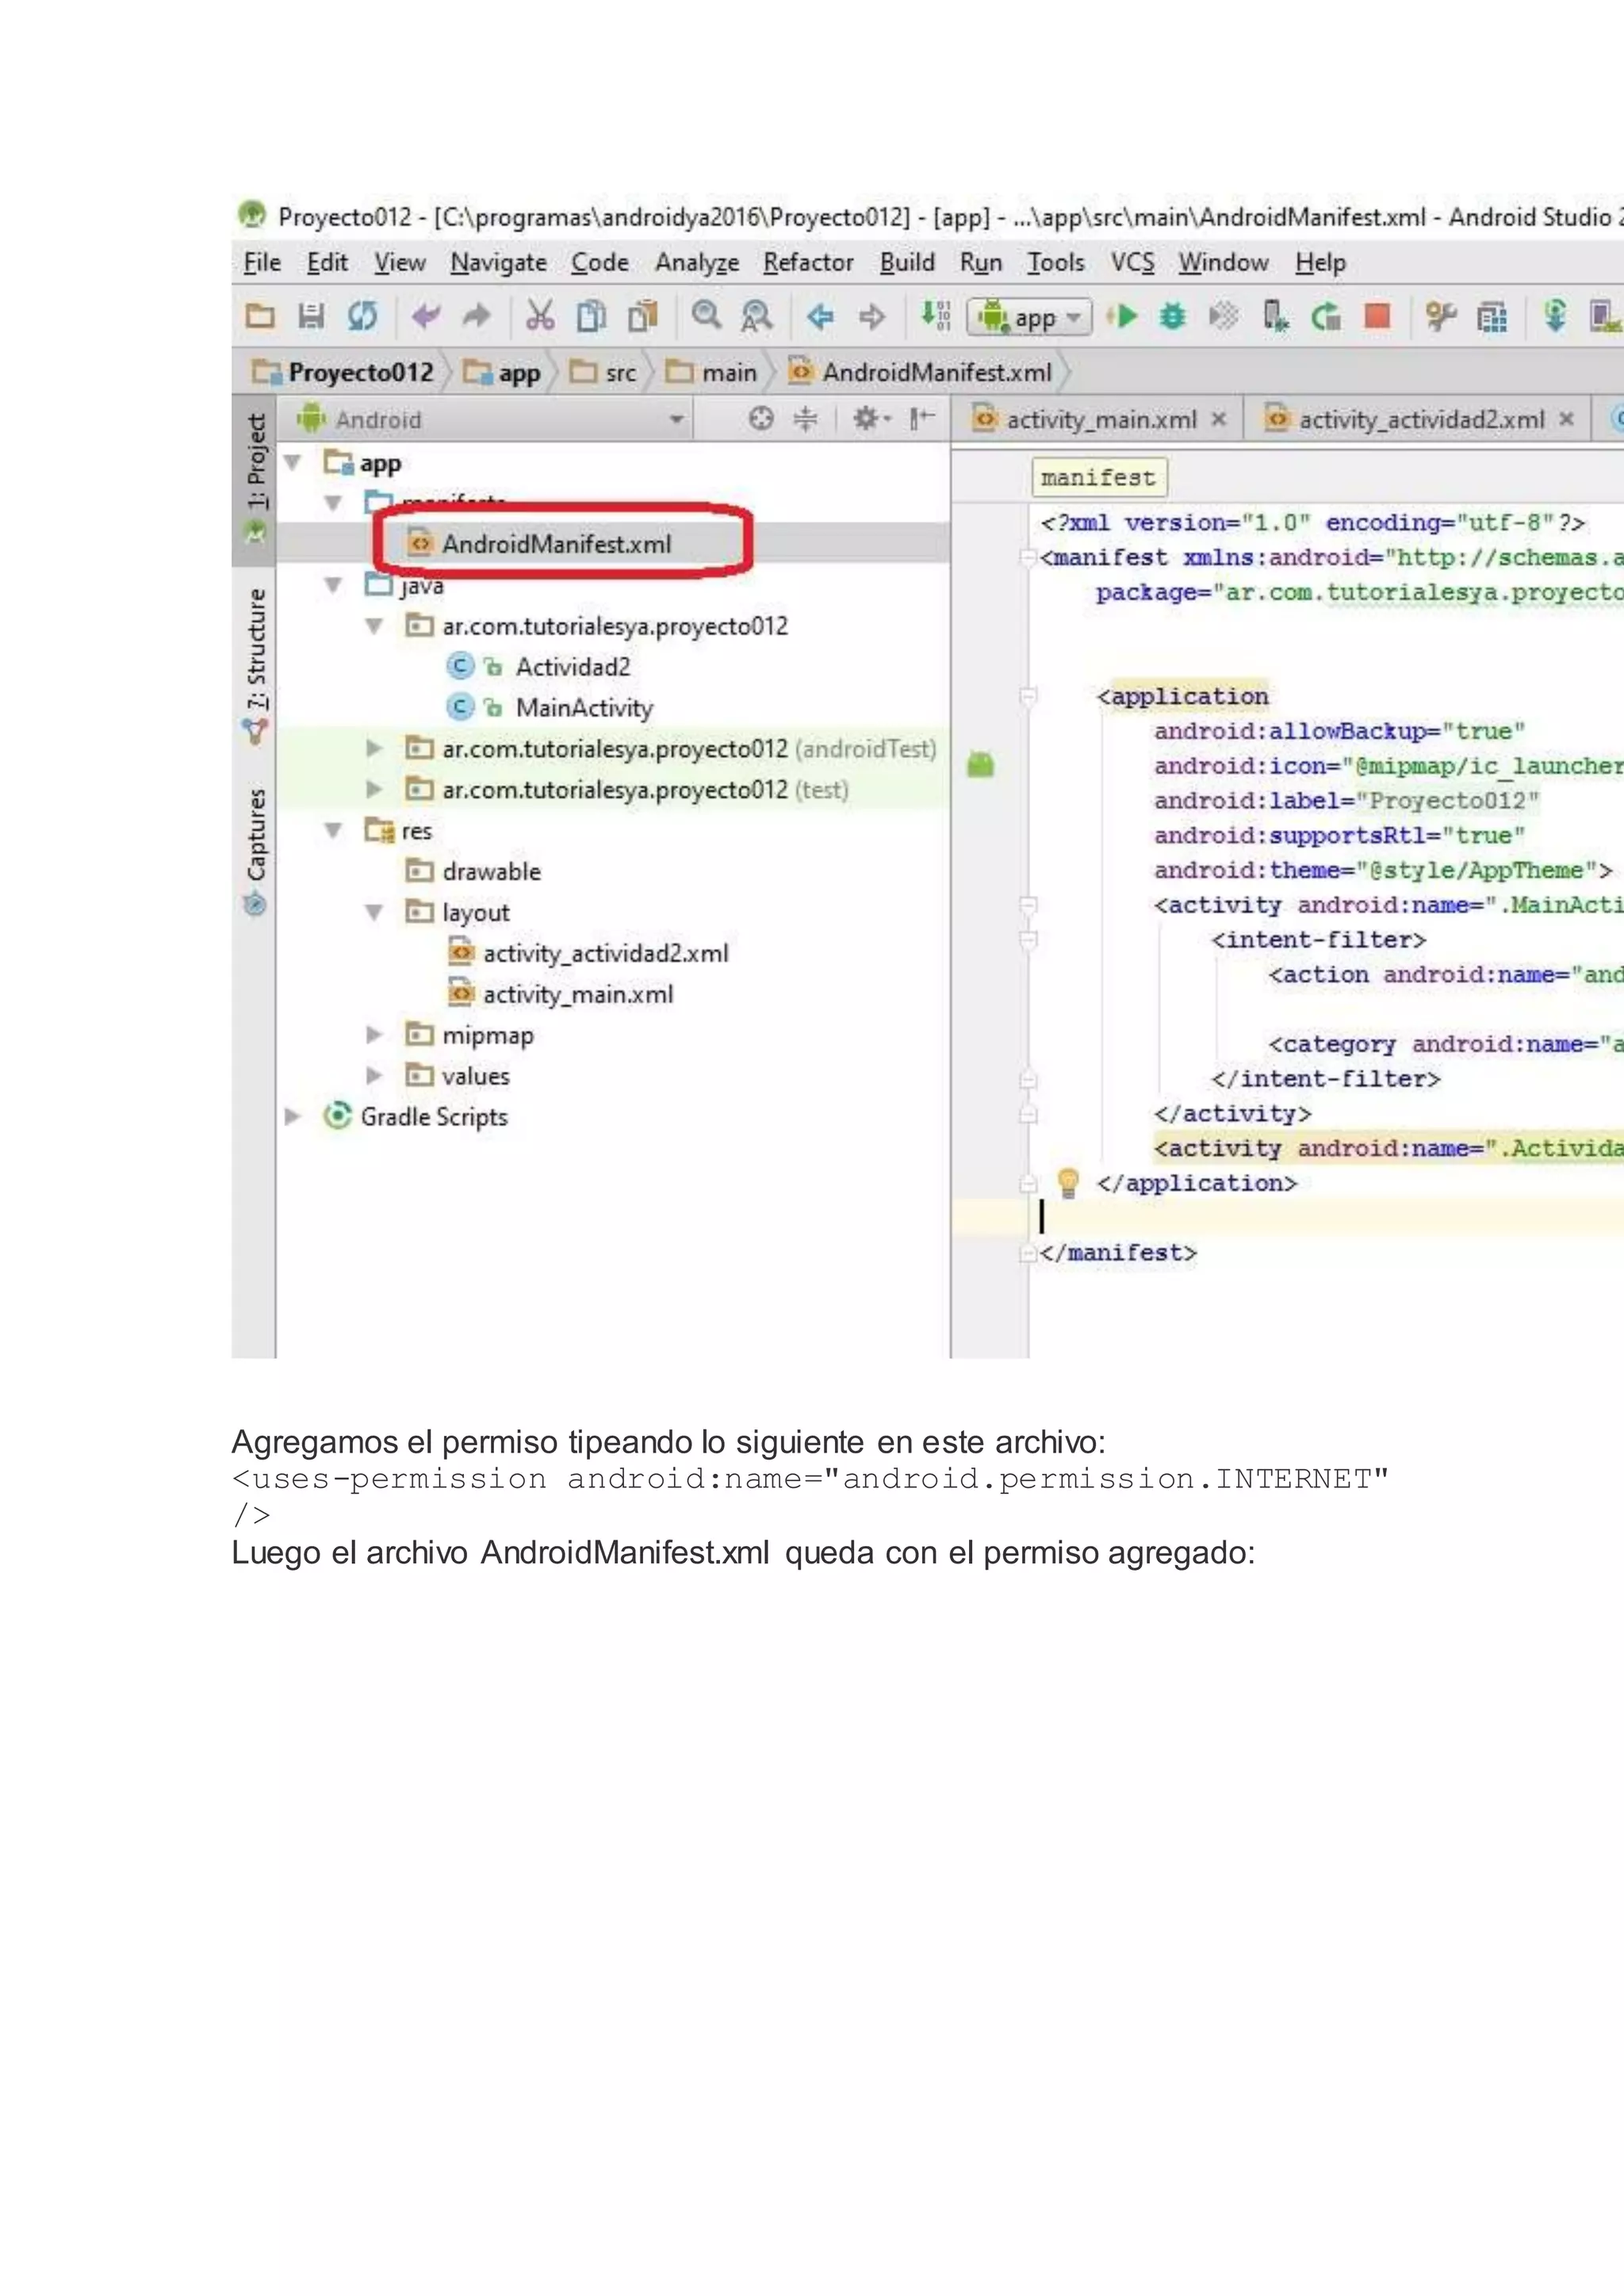Click the Open folder toolbar icon
1624x2296 pixels.
[260, 316]
